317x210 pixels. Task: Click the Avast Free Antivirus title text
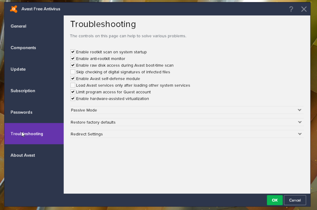click(41, 9)
